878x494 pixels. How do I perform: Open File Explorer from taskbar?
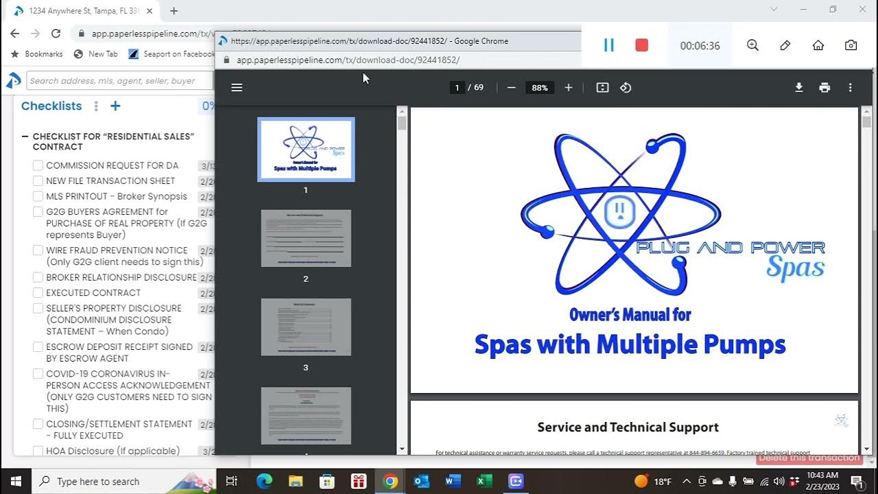(296, 481)
